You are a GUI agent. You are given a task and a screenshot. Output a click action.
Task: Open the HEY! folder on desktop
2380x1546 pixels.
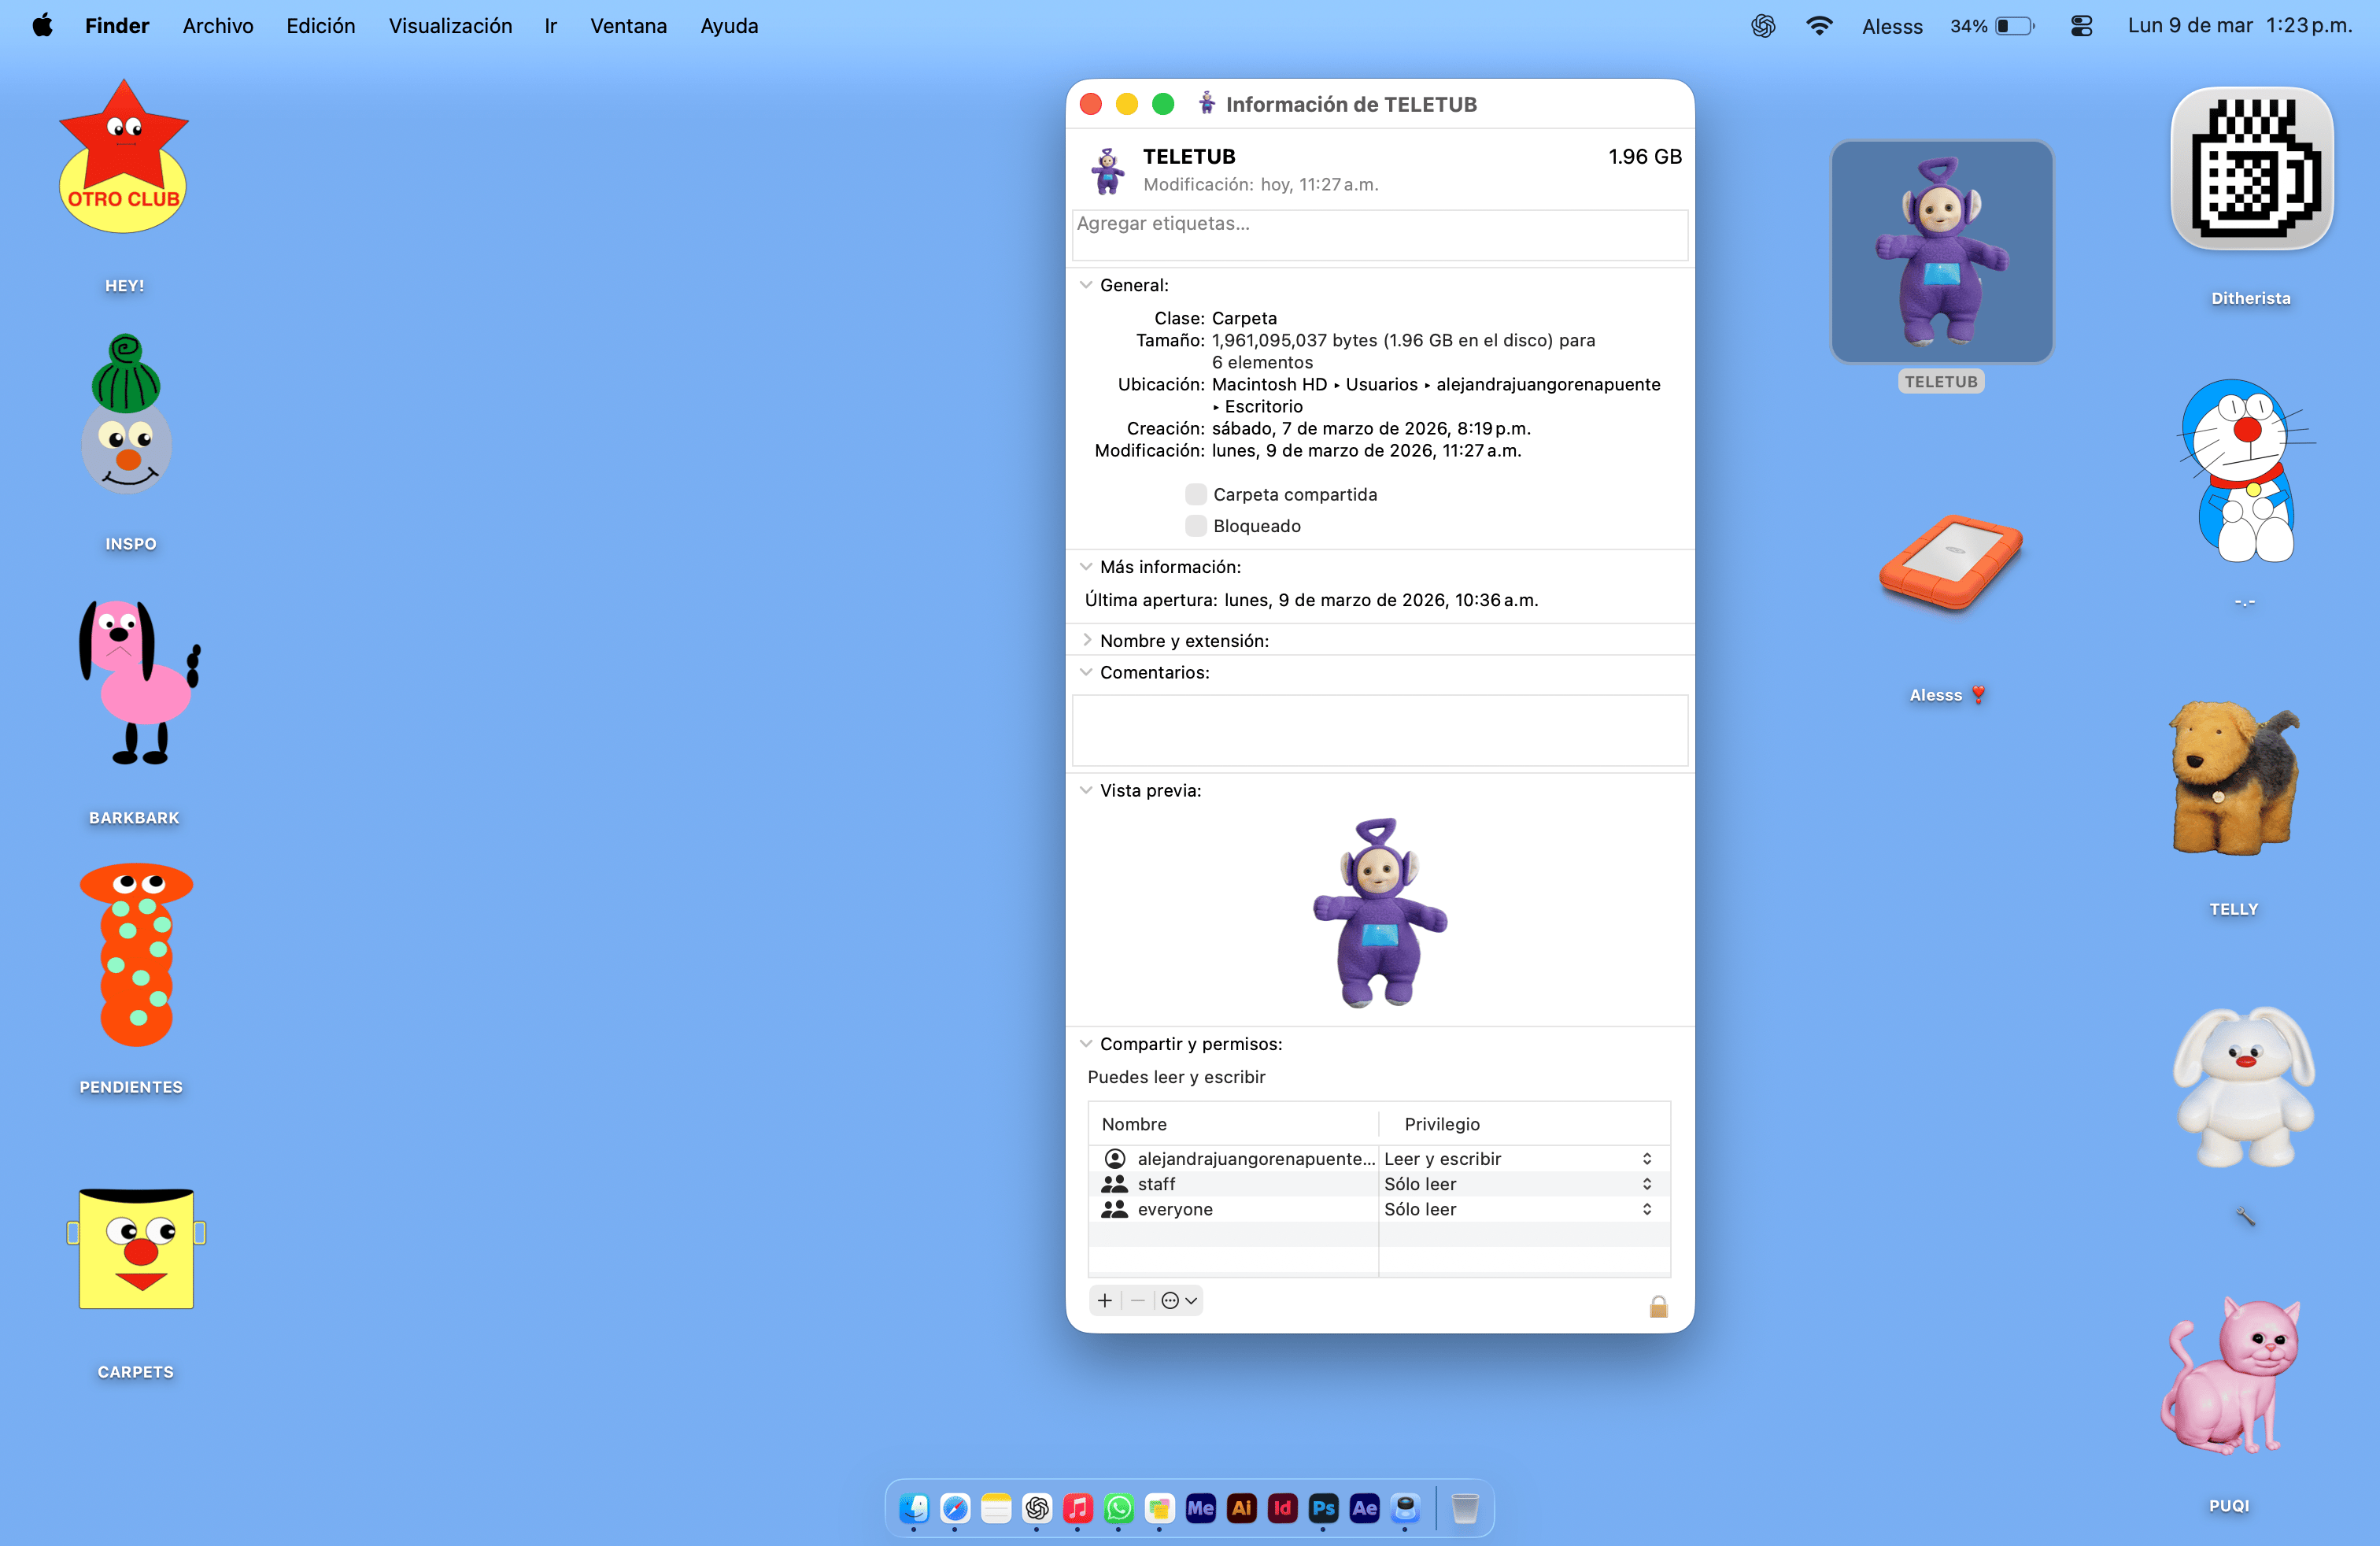click(124, 158)
